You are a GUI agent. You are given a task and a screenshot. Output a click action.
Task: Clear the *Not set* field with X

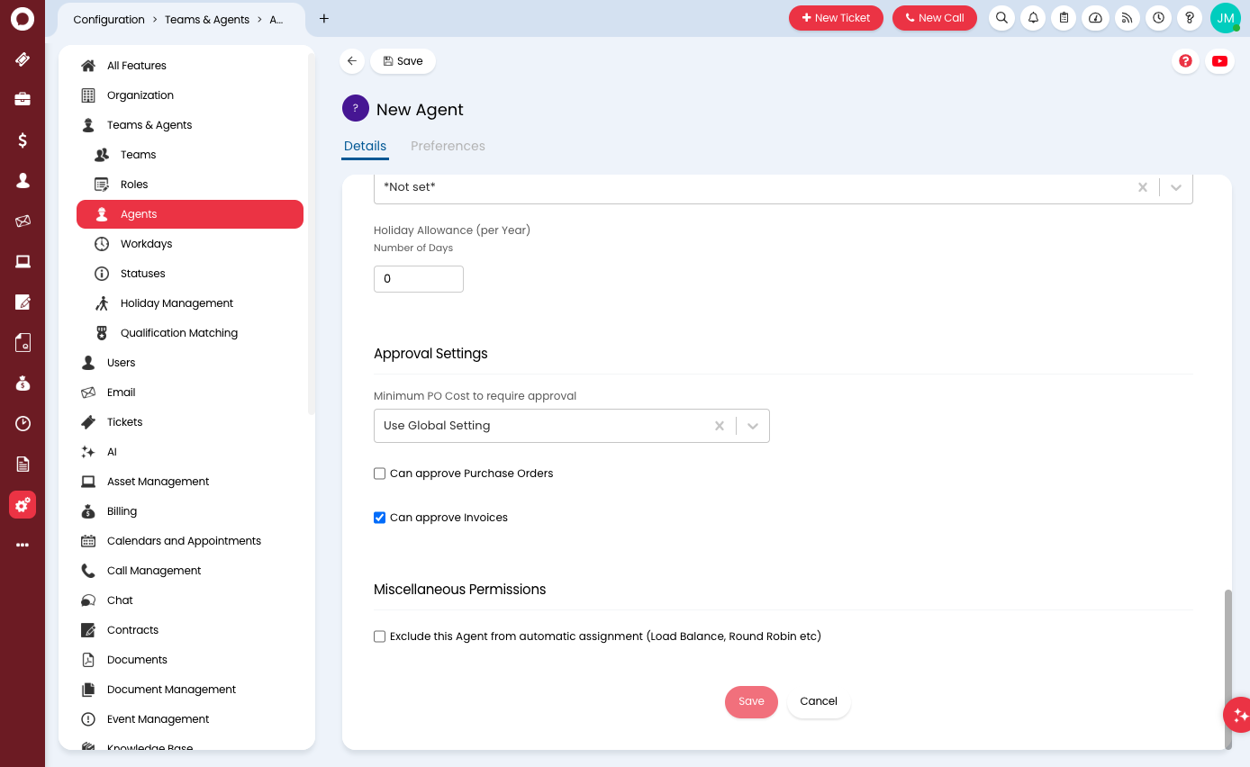pyautogui.click(x=1143, y=187)
